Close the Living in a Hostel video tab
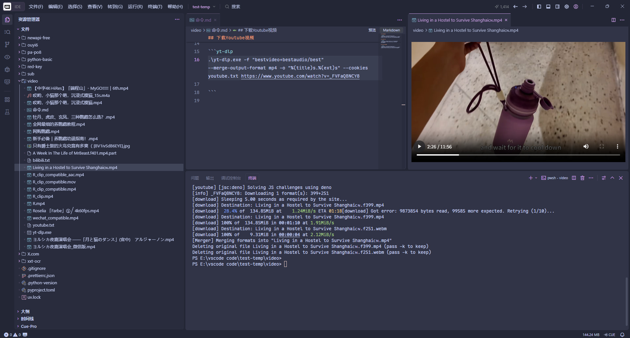 coord(506,20)
